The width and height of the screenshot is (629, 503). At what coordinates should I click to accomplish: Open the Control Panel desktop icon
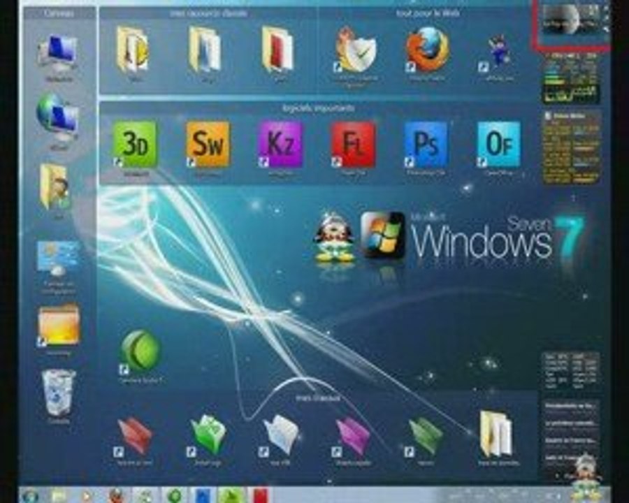58,258
